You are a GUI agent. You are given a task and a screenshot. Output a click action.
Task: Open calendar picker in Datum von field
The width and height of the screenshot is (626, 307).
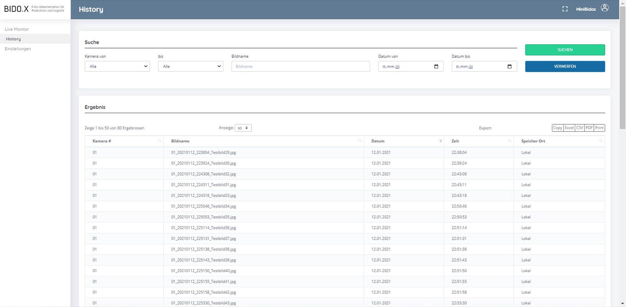[x=436, y=66]
